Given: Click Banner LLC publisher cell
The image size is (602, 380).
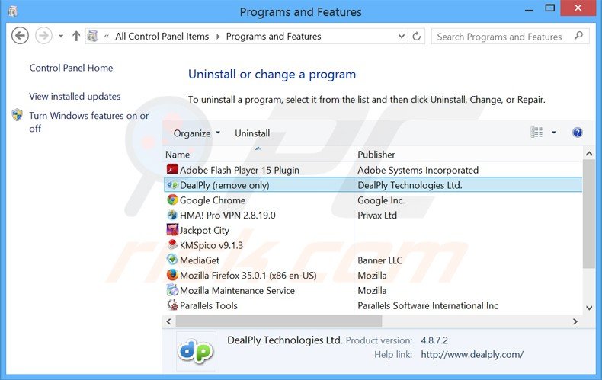Looking at the screenshot, I should pos(379,260).
